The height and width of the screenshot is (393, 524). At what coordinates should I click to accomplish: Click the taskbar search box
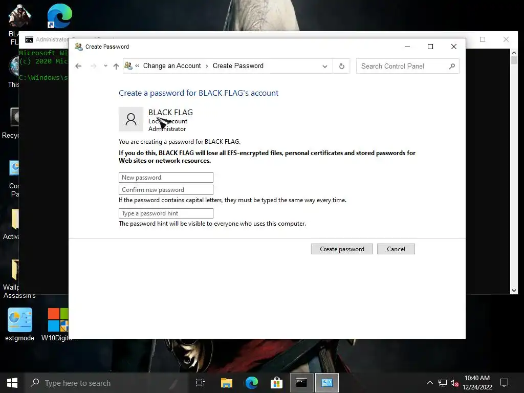tap(107, 383)
